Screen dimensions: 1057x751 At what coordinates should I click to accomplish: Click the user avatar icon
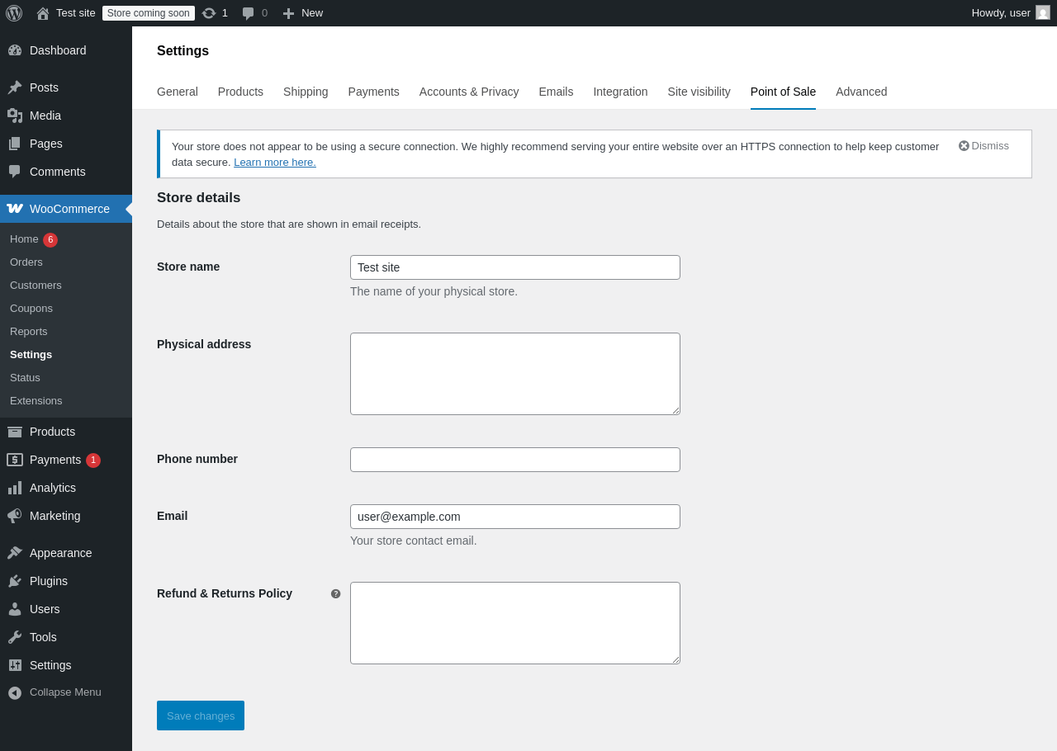(1043, 12)
